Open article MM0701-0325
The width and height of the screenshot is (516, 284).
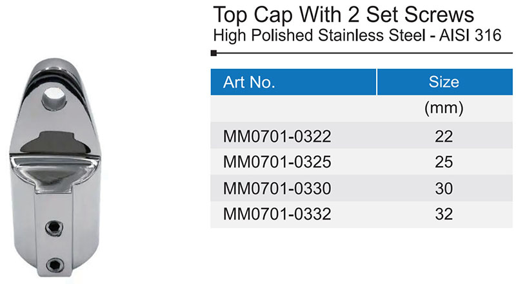(277, 162)
